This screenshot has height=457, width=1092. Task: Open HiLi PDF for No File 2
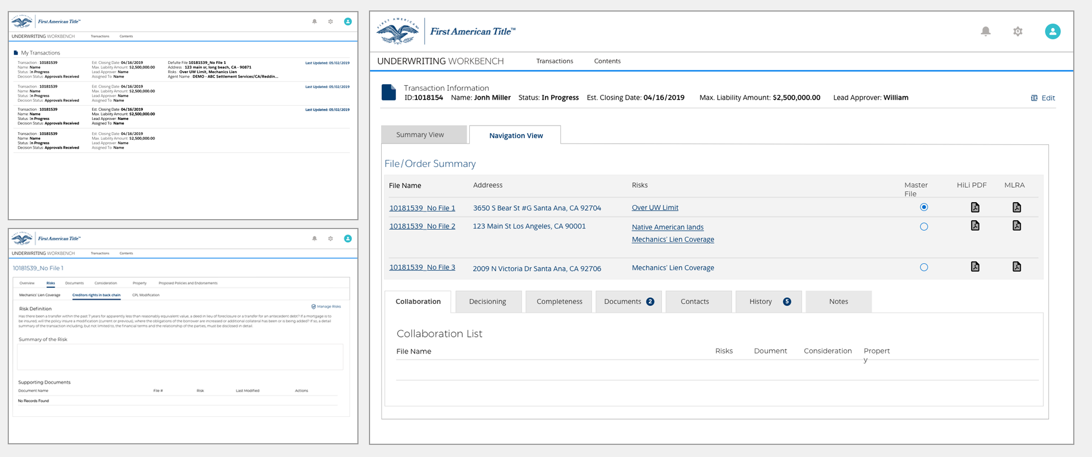[975, 226]
